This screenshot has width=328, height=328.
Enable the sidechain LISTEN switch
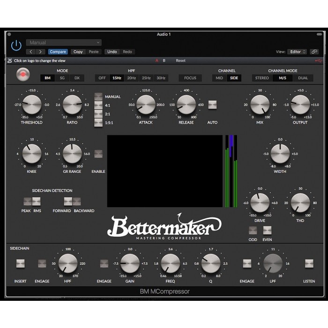(x=309, y=263)
